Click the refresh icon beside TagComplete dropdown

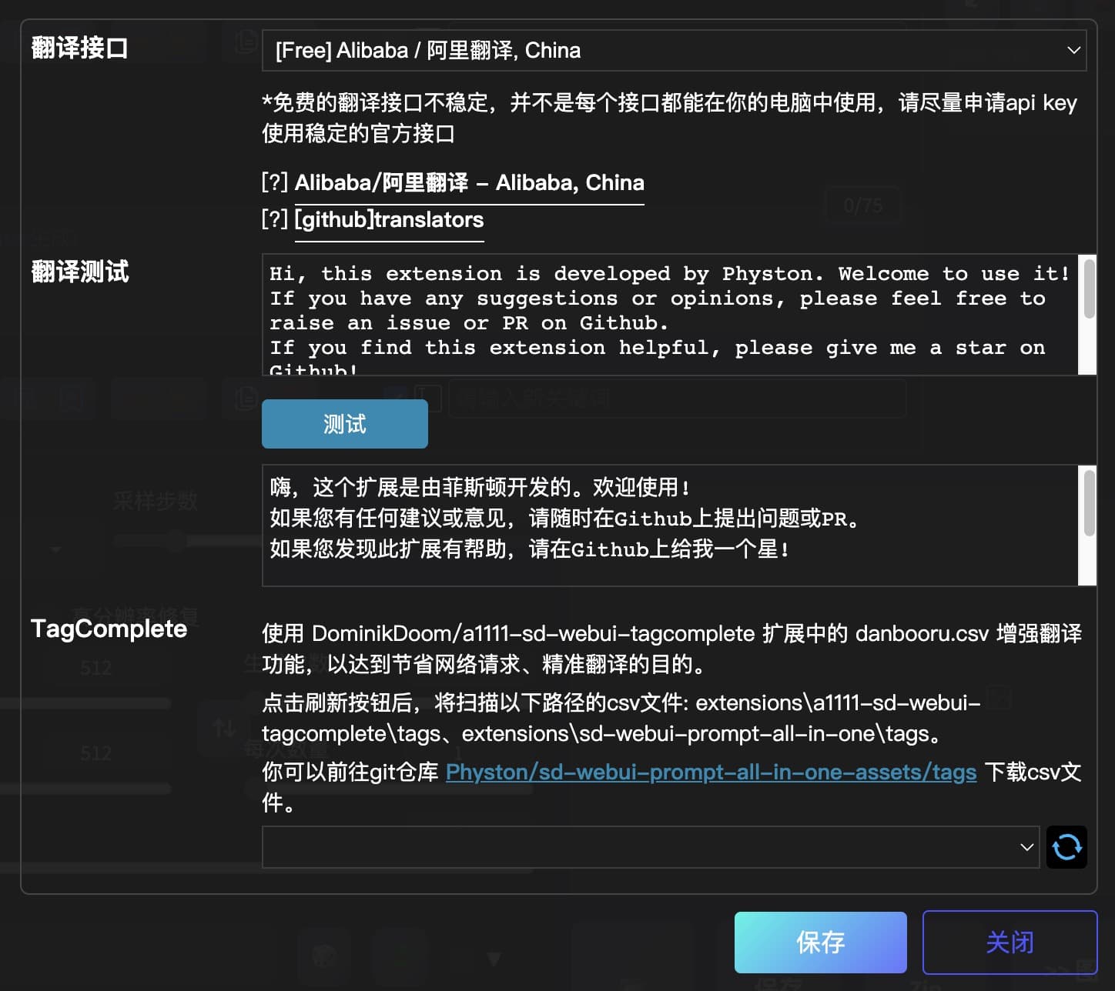click(1066, 847)
